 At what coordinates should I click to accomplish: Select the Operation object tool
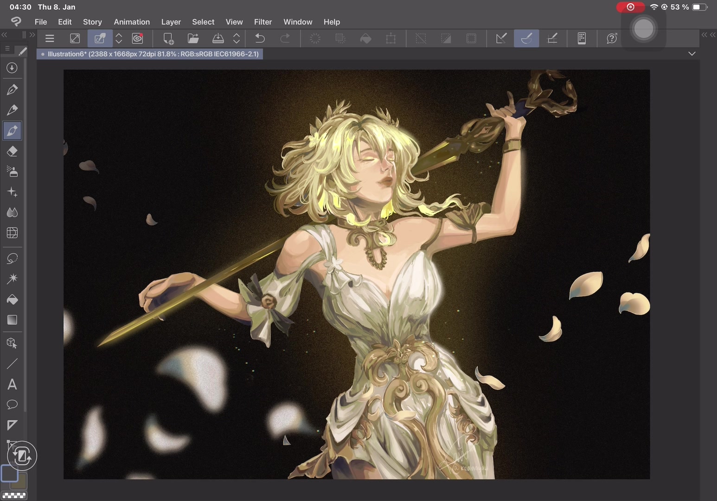coord(12,343)
